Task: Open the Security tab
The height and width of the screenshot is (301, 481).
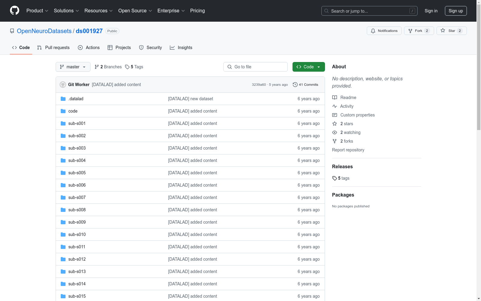Action: [150, 48]
